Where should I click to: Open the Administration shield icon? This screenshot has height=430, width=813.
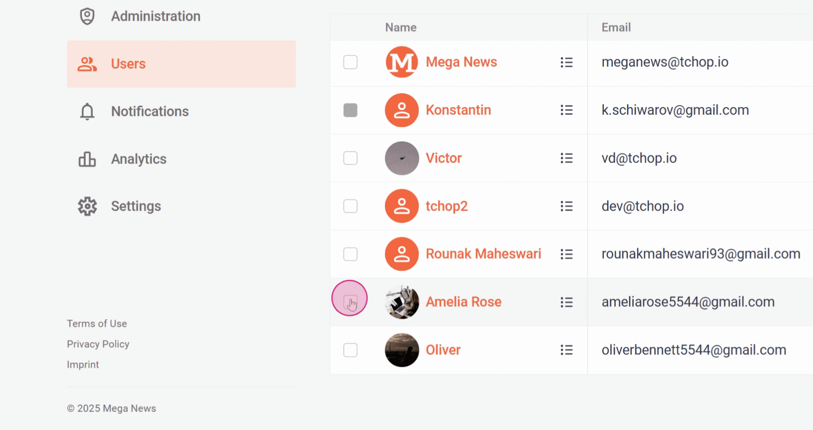coord(87,16)
